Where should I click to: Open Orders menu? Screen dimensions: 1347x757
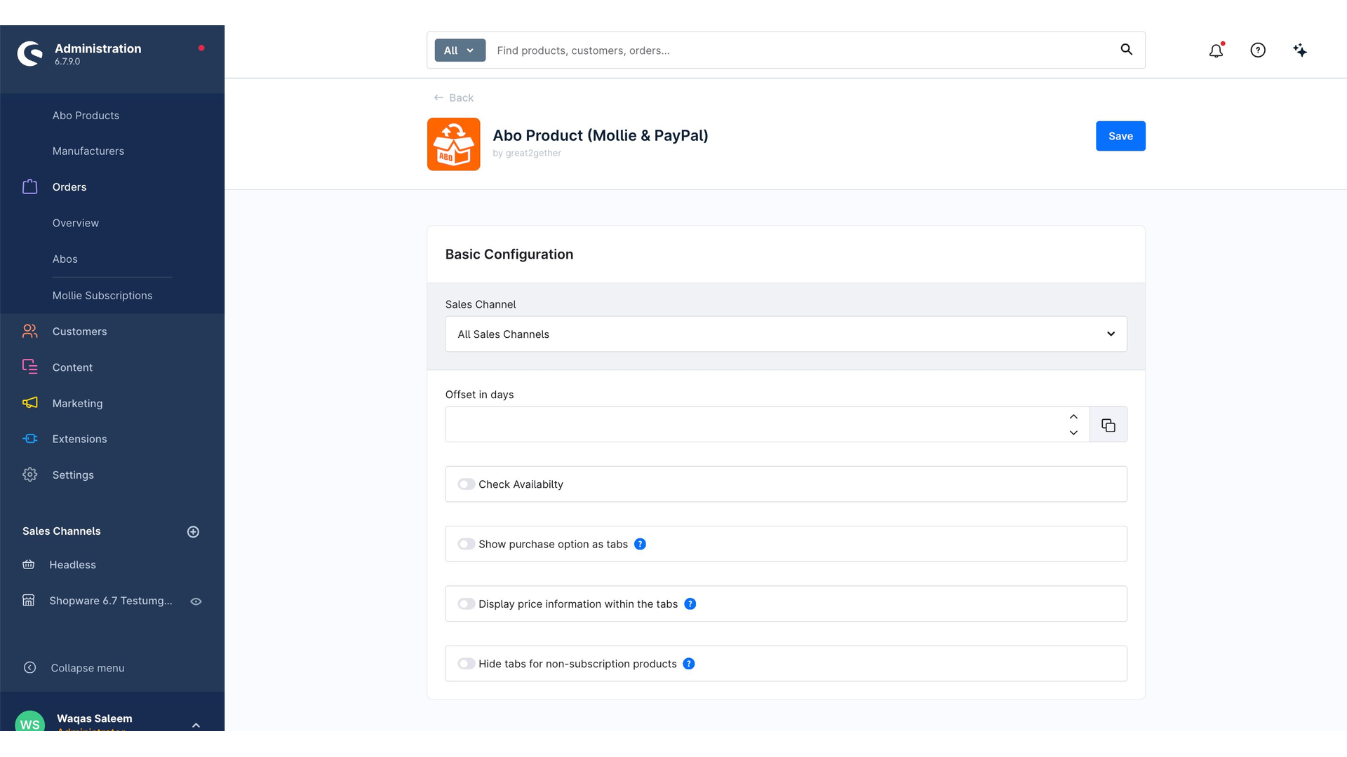pos(69,187)
